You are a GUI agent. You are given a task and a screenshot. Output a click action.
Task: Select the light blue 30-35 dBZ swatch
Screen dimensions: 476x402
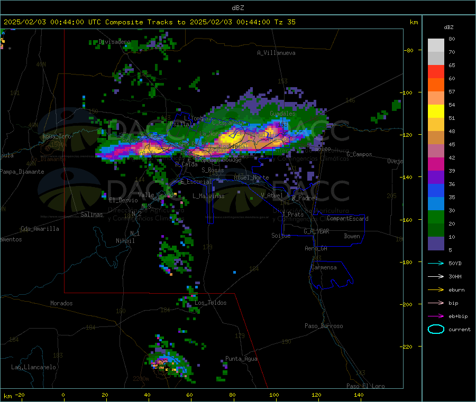436,204
